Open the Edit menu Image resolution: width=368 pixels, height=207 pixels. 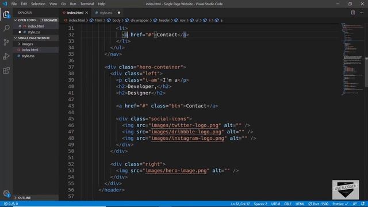[24, 4]
